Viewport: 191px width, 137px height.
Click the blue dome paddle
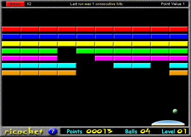pyautogui.click(x=168, y=123)
